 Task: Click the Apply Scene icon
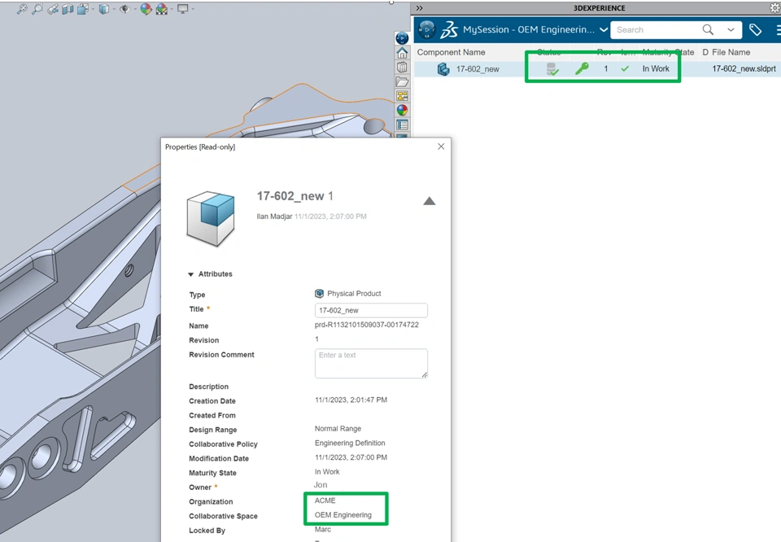(x=161, y=9)
